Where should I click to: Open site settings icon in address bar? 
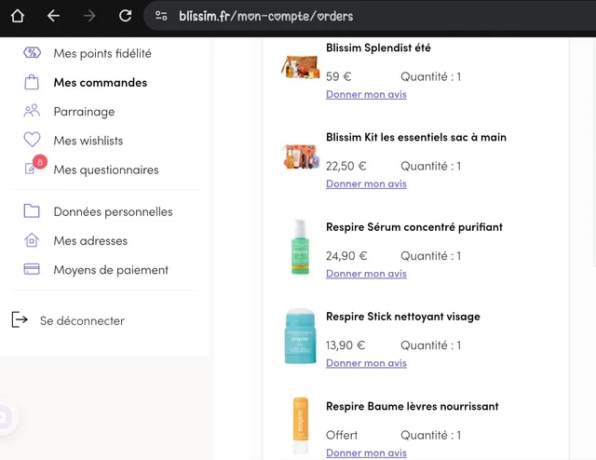pos(161,16)
